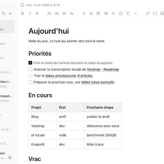Apply strikethrough formatting
This screenshot has width=164, height=164.
[x=37, y=13]
